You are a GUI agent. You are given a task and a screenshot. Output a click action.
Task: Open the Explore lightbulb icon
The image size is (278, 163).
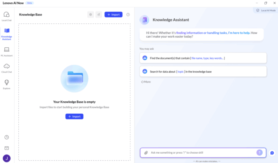[x=7, y=85]
